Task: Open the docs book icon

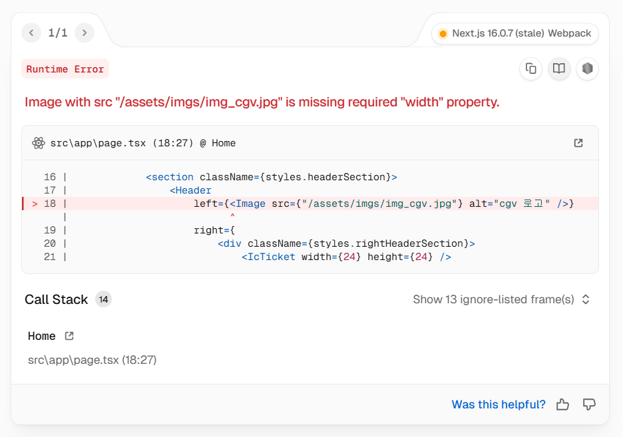Action: (559, 69)
